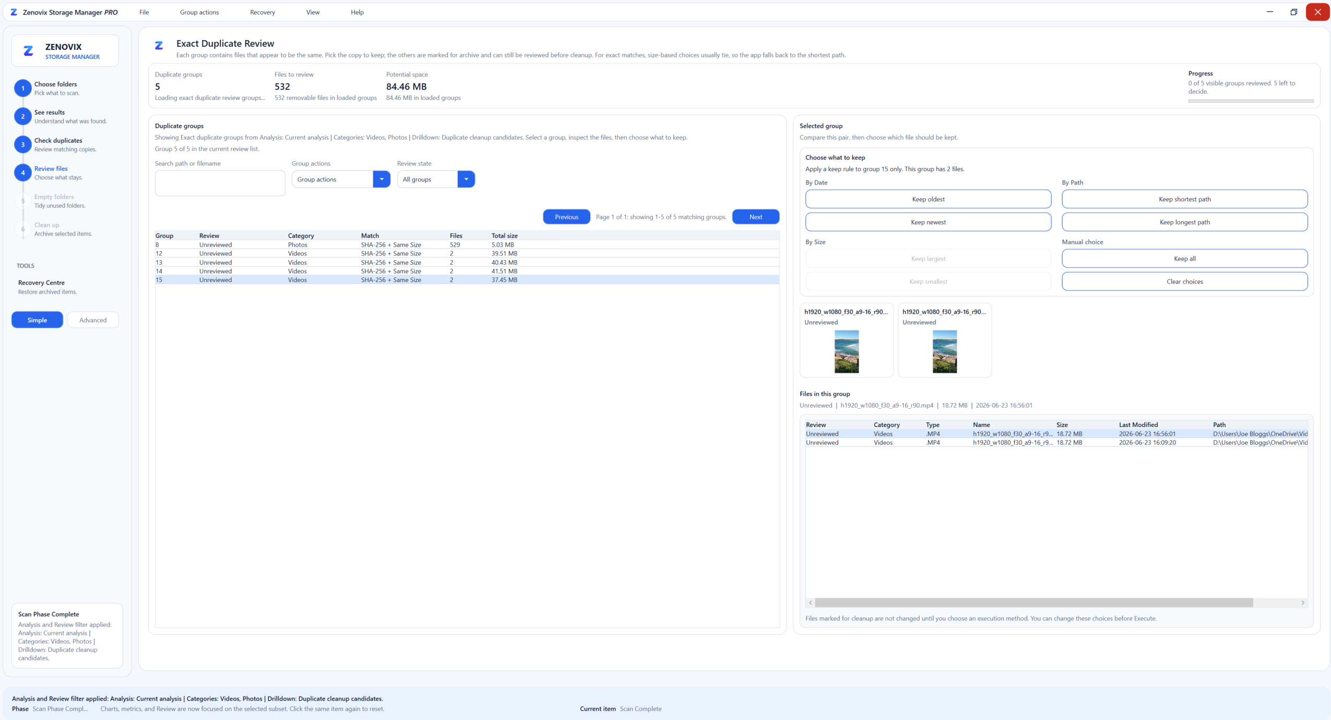Select group 8 Photos row
This screenshot has height=720, width=1331.
coord(467,245)
